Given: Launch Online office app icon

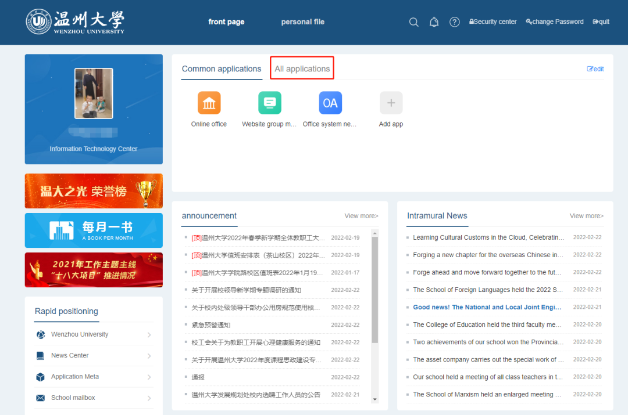Looking at the screenshot, I should [209, 103].
